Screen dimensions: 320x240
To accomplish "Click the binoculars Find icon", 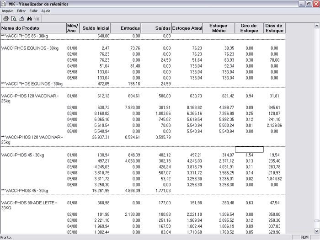I will [x=29, y=19].
